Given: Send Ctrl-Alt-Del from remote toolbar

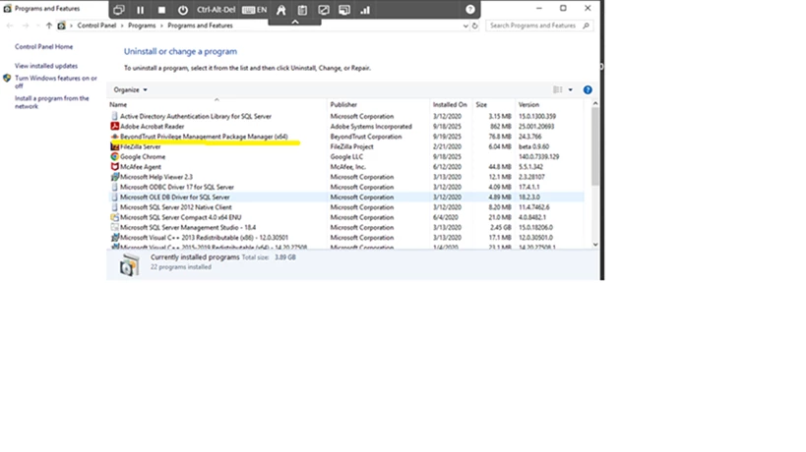Looking at the screenshot, I should 216,10.
